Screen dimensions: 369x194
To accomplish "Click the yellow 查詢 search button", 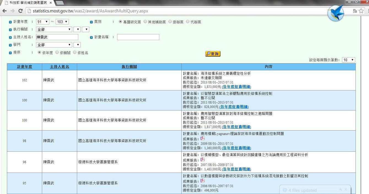I will click(213, 54).
